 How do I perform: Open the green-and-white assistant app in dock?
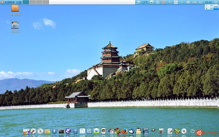(x=96, y=131)
